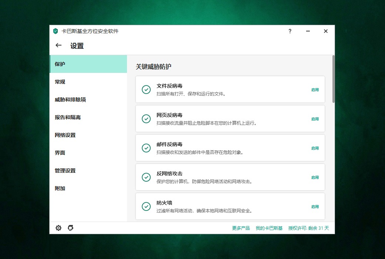
Task: Open 反网络攻击 component settings title
Action: pyautogui.click(x=170, y=174)
